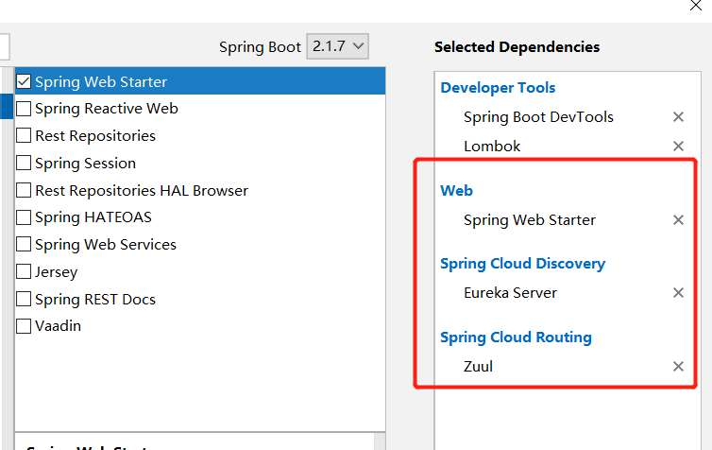Enable the Jersey dependency checkbox
Viewport: 712px width, 450px height.
[24, 272]
